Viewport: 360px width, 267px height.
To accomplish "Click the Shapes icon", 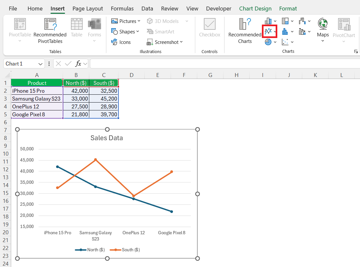I will point(114,31).
